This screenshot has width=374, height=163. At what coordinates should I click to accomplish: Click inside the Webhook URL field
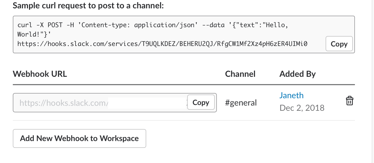click(63, 103)
